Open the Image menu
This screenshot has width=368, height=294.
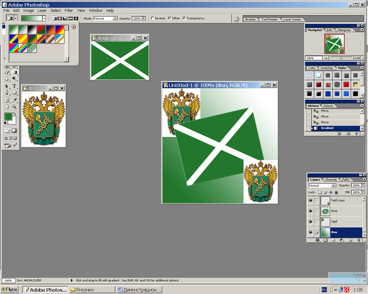tap(28, 10)
